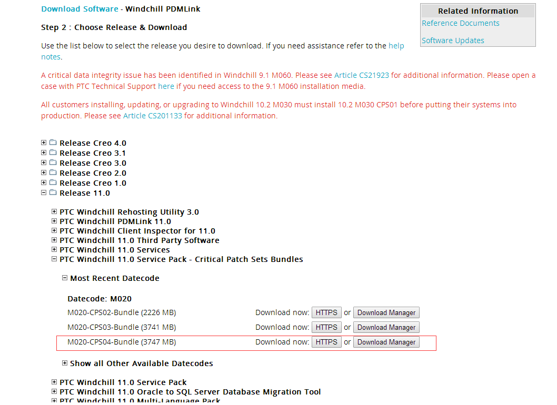Click the Related Information header
The image size is (557, 405).
coord(478,11)
